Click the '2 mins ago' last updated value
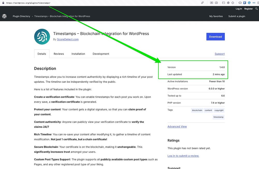Viewport: 259px width, 169px height. pyautogui.click(x=219, y=74)
